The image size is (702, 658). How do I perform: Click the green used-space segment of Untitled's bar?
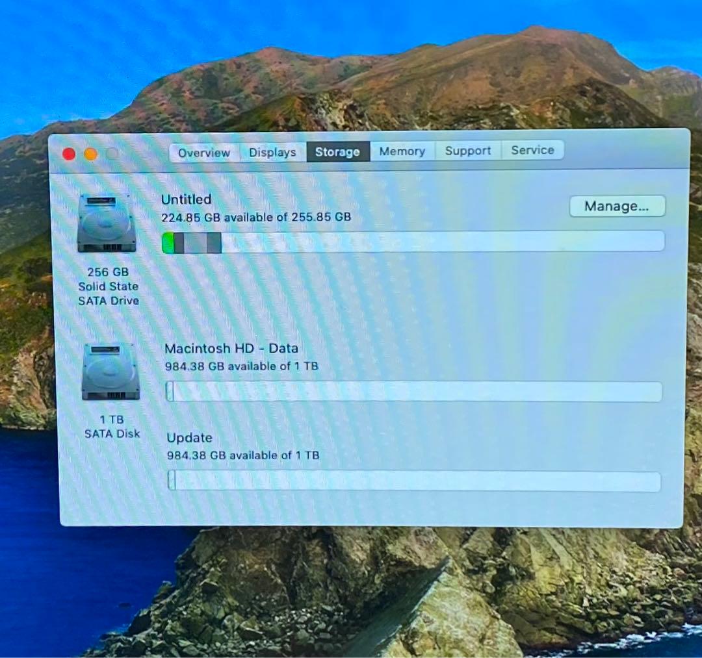(x=169, y=241)
